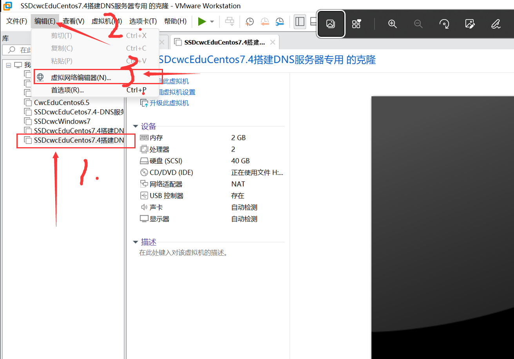Image resolution: width=514 pixels, height=359 pixels.
Task: Click the display (显示器) monitor icon
Action: pyautogui.click(x=144, y=219)
